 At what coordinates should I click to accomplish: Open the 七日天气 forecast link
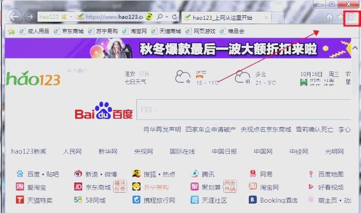point(136,81)
